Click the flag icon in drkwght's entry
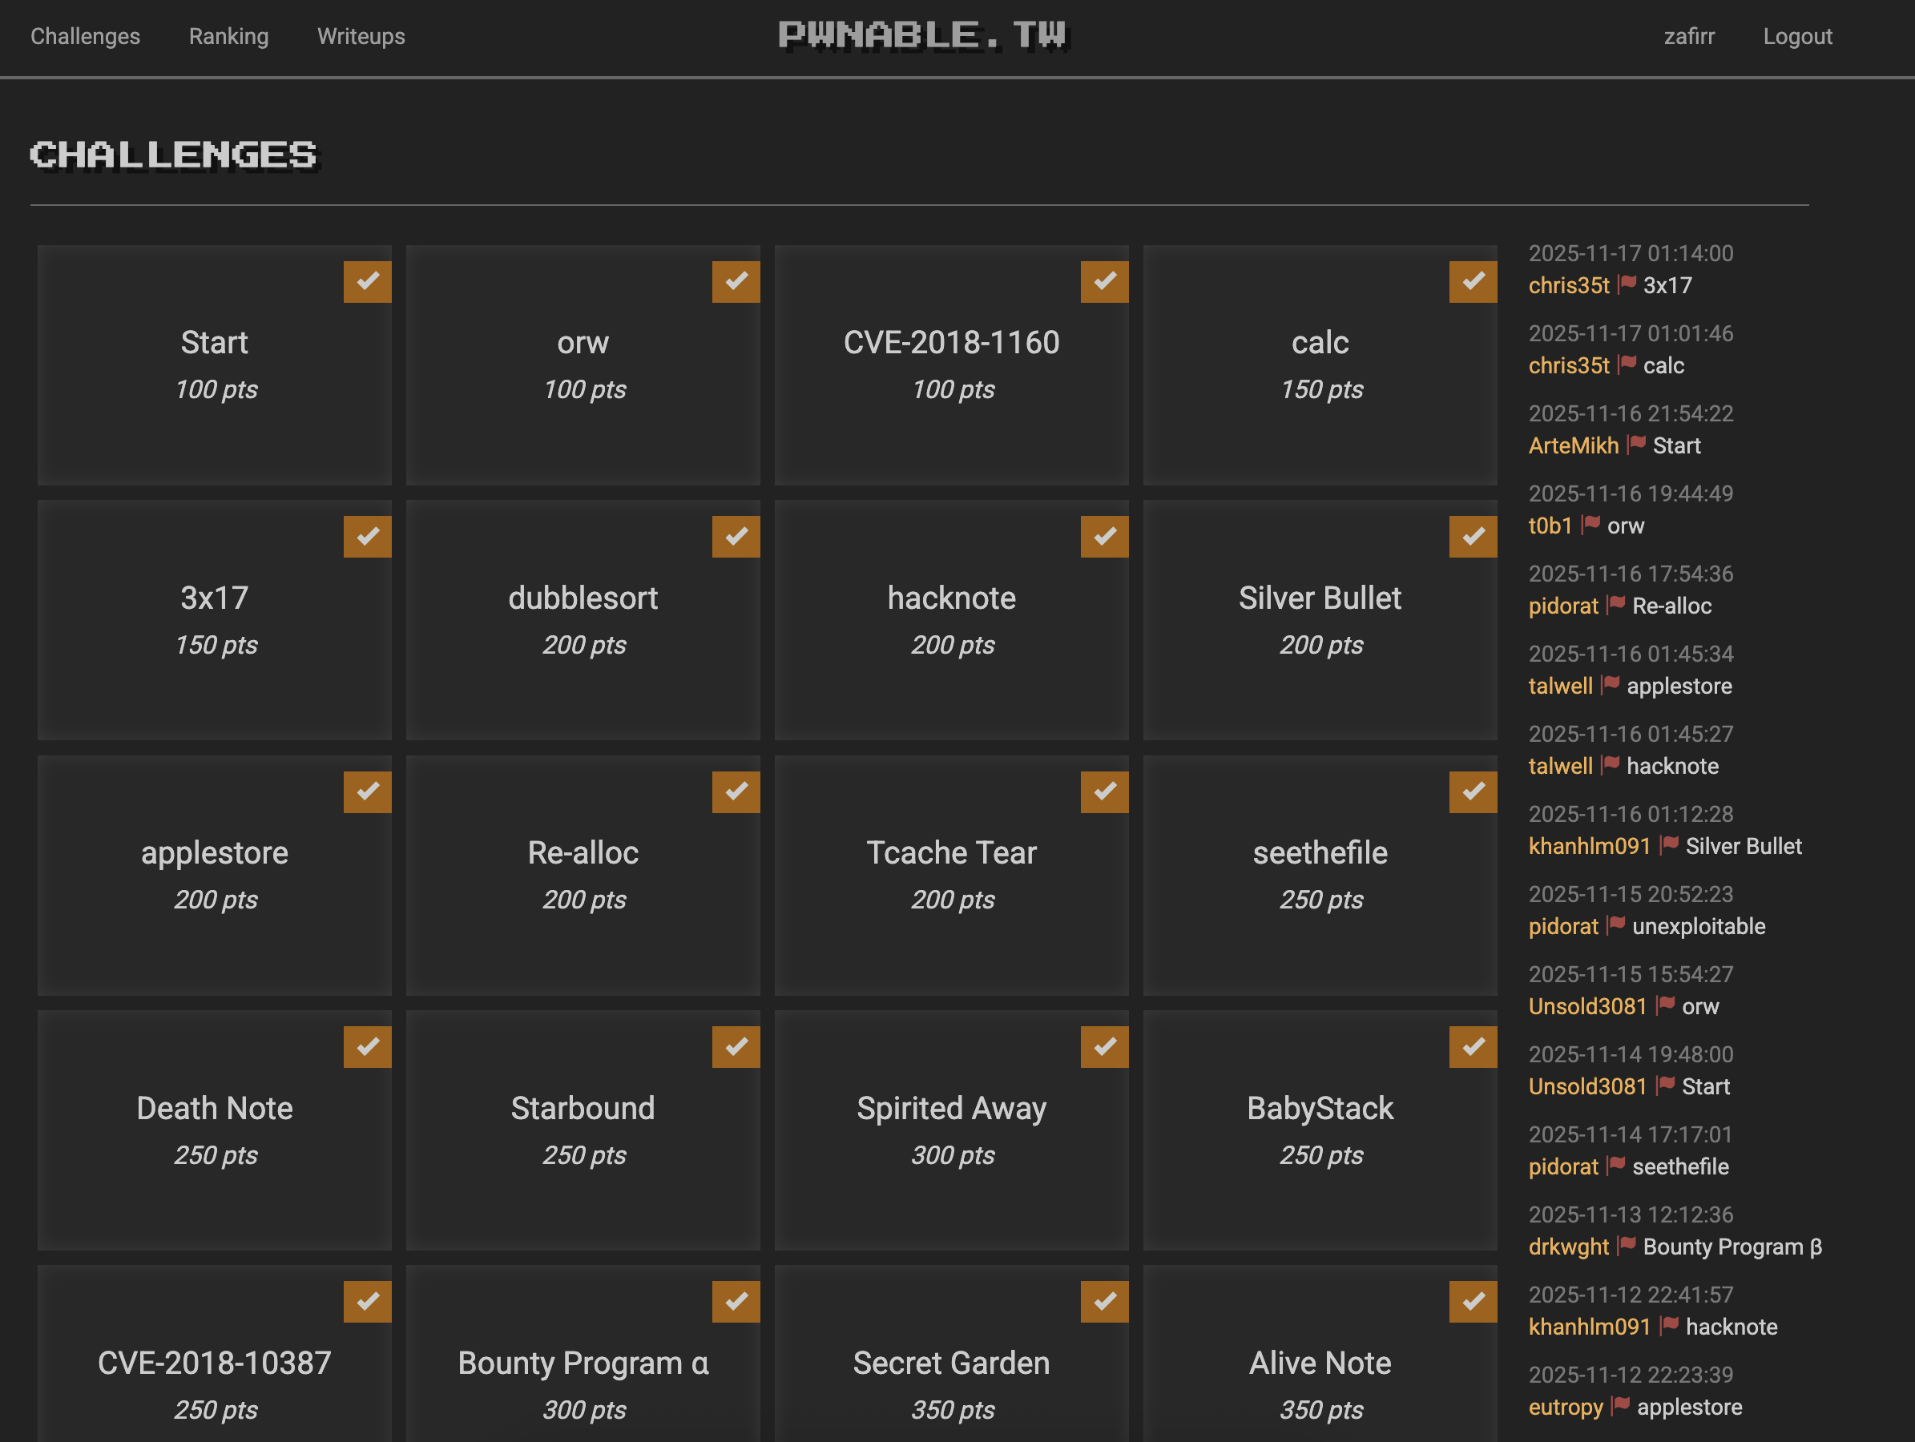 (1627, 1246)
